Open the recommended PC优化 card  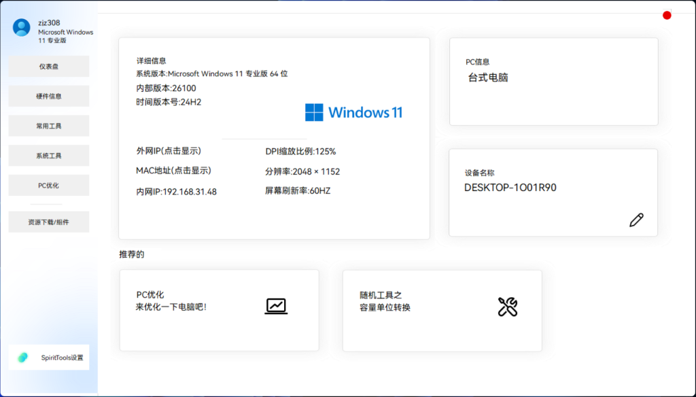[x=219, y=311]
